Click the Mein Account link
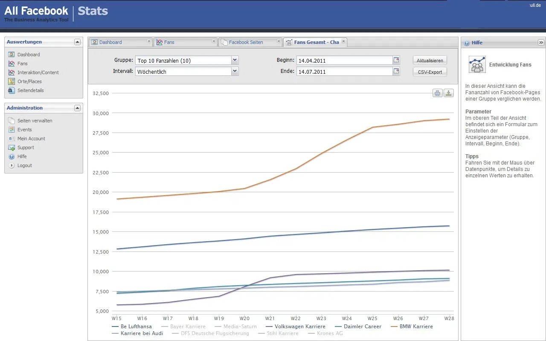 (31, 139)
